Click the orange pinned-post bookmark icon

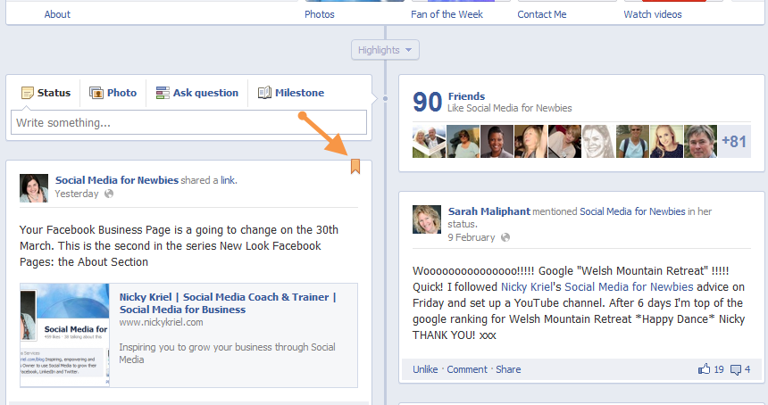click(x=355, y=166)
